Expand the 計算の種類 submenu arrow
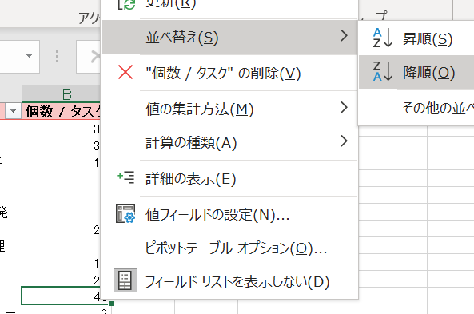Viewport: 474px width, 314px height. [344, 141]
